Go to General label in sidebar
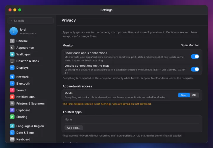The height and width of the screenshot is (148, 213). click(x=22, y=41)
